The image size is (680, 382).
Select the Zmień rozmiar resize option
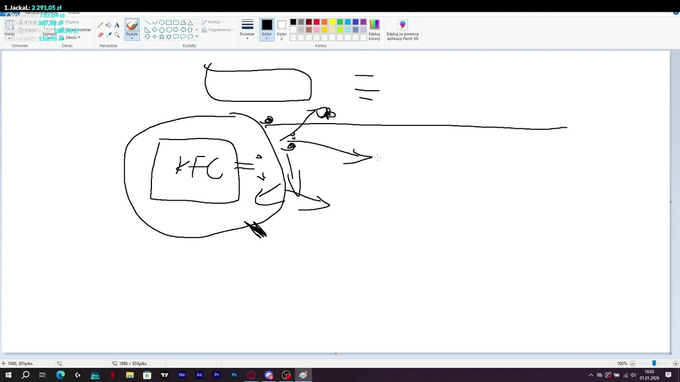tap(75, 30)
